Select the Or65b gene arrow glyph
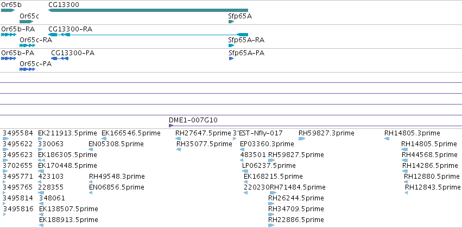Viewport: 462px width, 228px height. pos(8,10)
